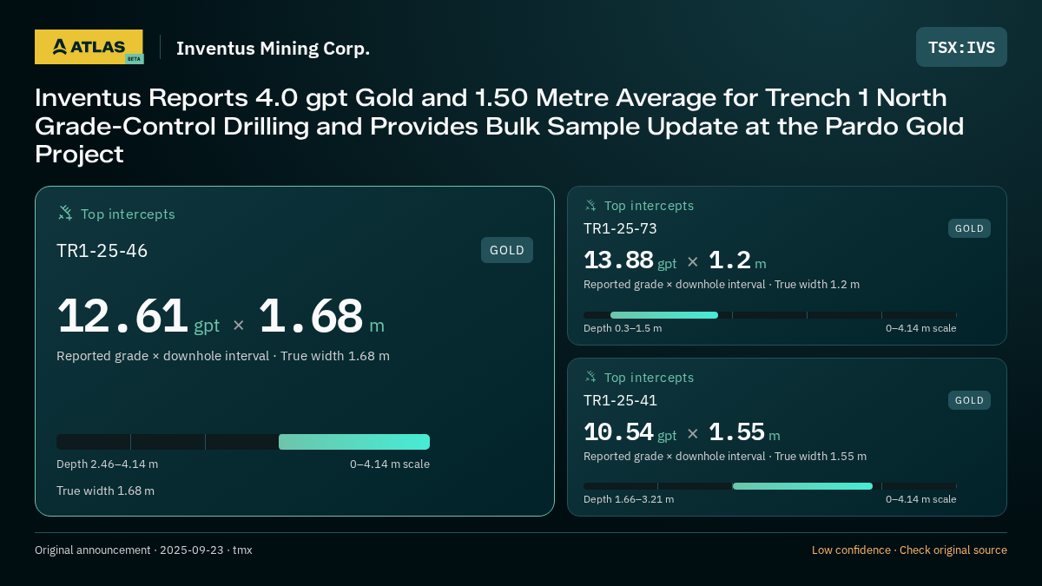Click 'Reported grade × downhole interval' note on TR1-25-46 card
1042x586 pixels.
click(x=223, y=356)
